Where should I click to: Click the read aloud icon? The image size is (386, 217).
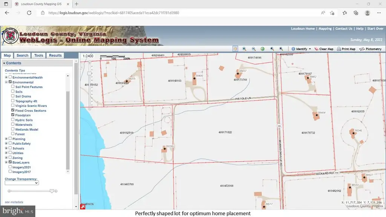point(323,13)
